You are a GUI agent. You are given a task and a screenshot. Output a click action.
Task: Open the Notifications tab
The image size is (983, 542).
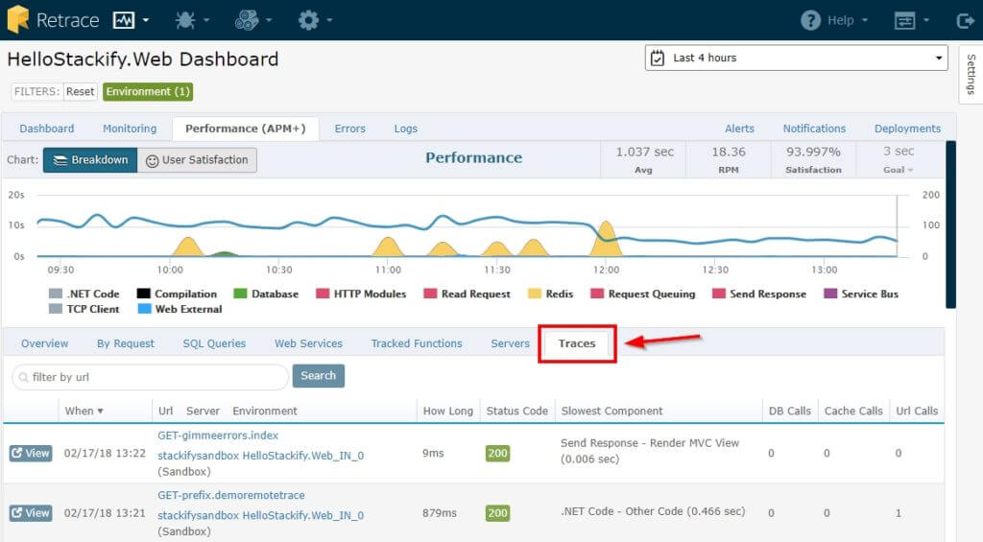pos(814,129)
